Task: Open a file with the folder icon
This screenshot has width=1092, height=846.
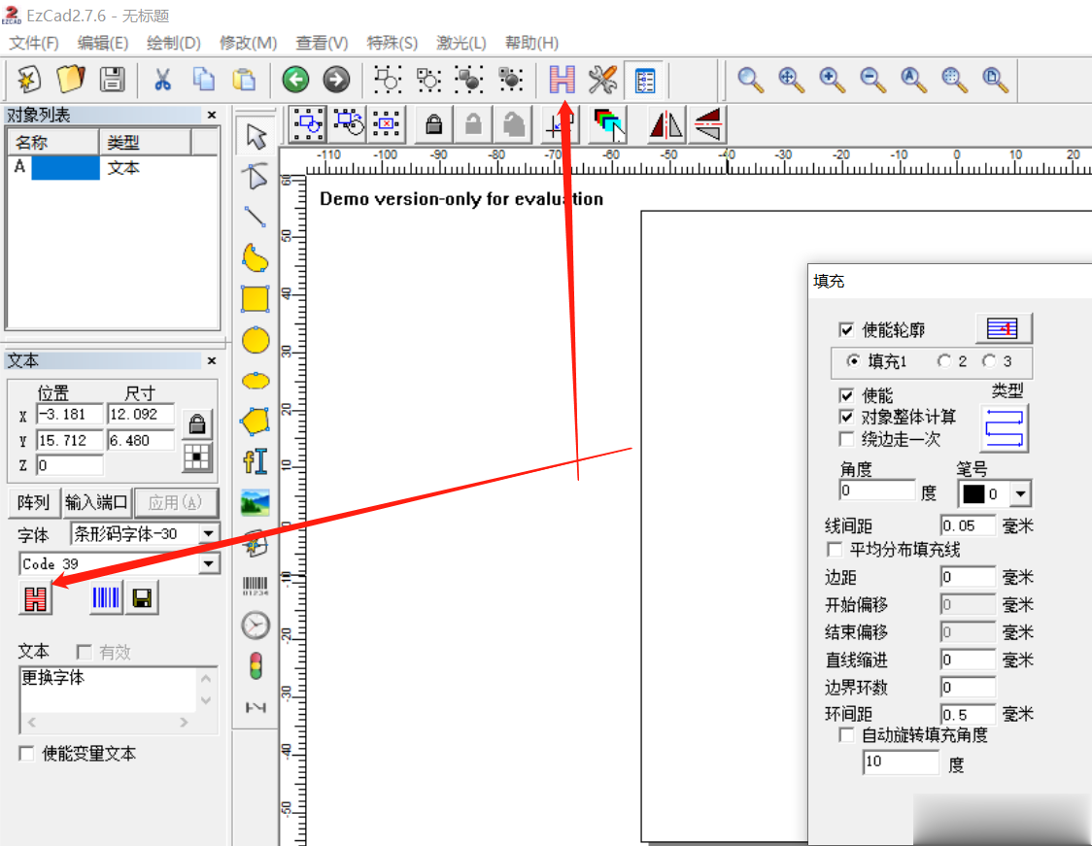Action: (x=70, y=80)
